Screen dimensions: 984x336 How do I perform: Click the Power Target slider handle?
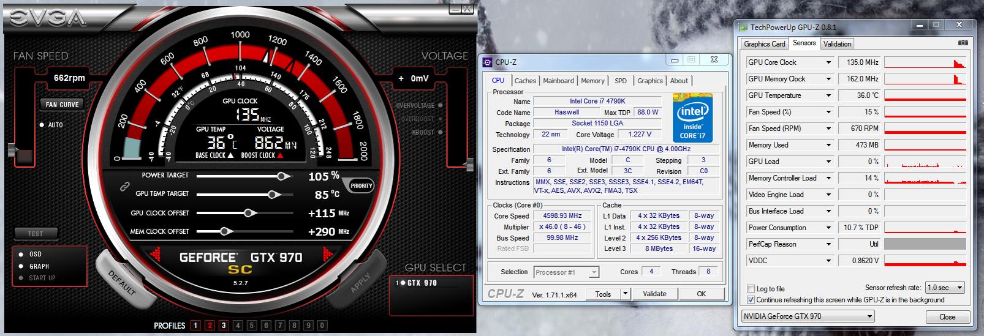(283, 176)
